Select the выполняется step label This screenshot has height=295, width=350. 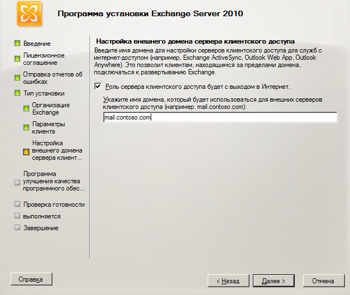pos(42,216)
